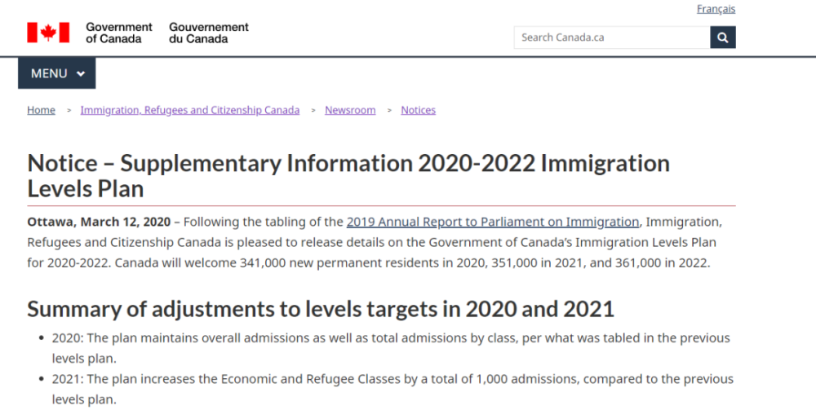Click the bullet text starting with 2021: The plan increases

pos(393,389)
